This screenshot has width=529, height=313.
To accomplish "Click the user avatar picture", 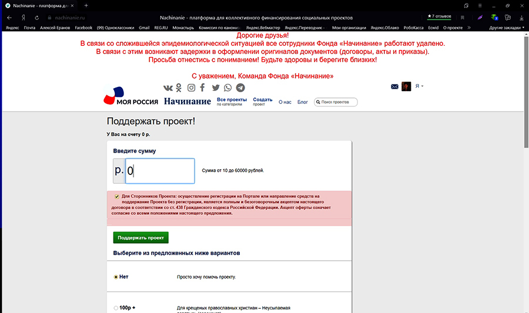I will click(406, 86).
